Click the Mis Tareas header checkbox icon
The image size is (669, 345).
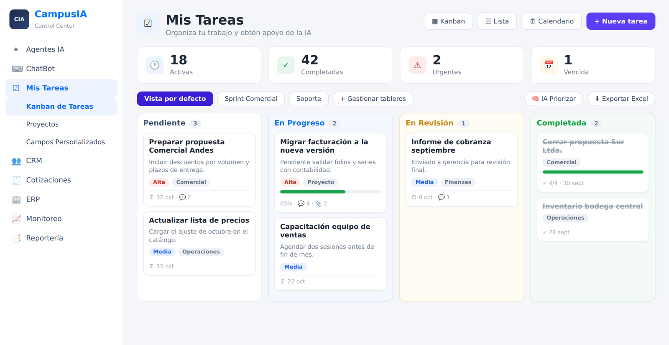tap(148, 23)
